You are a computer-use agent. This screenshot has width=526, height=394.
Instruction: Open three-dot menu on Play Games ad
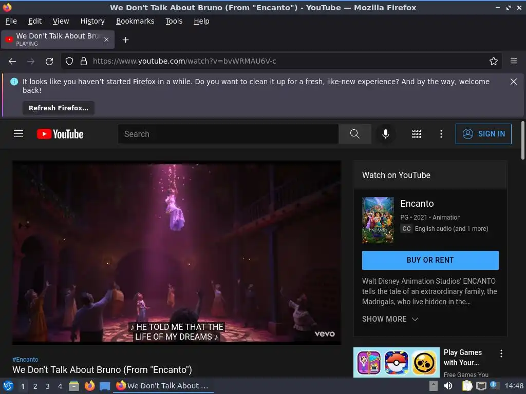point(501,353)
